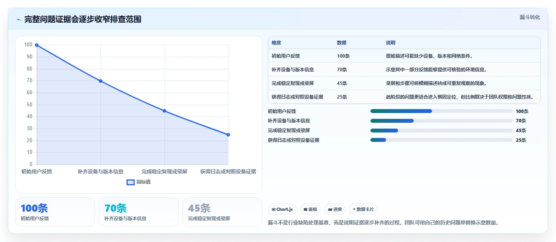Viewport: 556px width, 242px height.
Task: Click the 获得日志或对照设备证据 progress bar
Action: (x=441, y=140)
